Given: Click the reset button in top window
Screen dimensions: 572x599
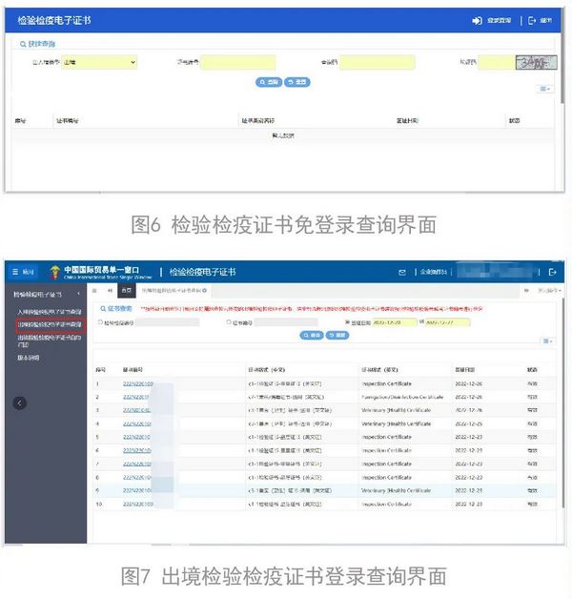Looking at the screenshot, I should click(x=297, y=82).
